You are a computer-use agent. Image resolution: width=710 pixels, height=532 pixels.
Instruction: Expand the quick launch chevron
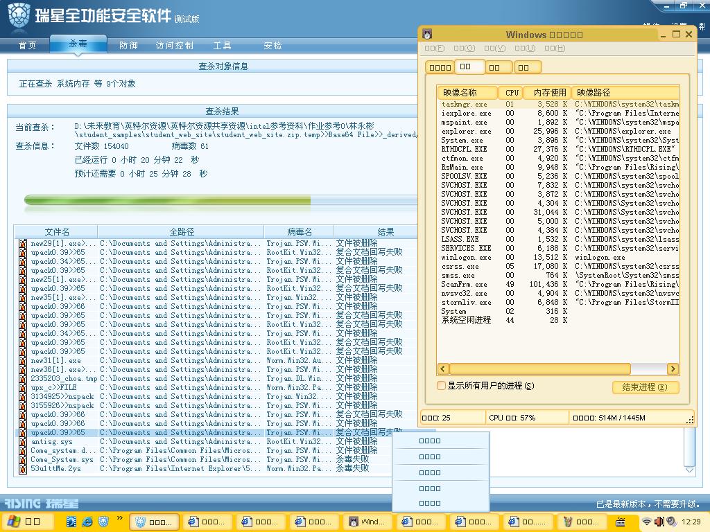point(119,517)
